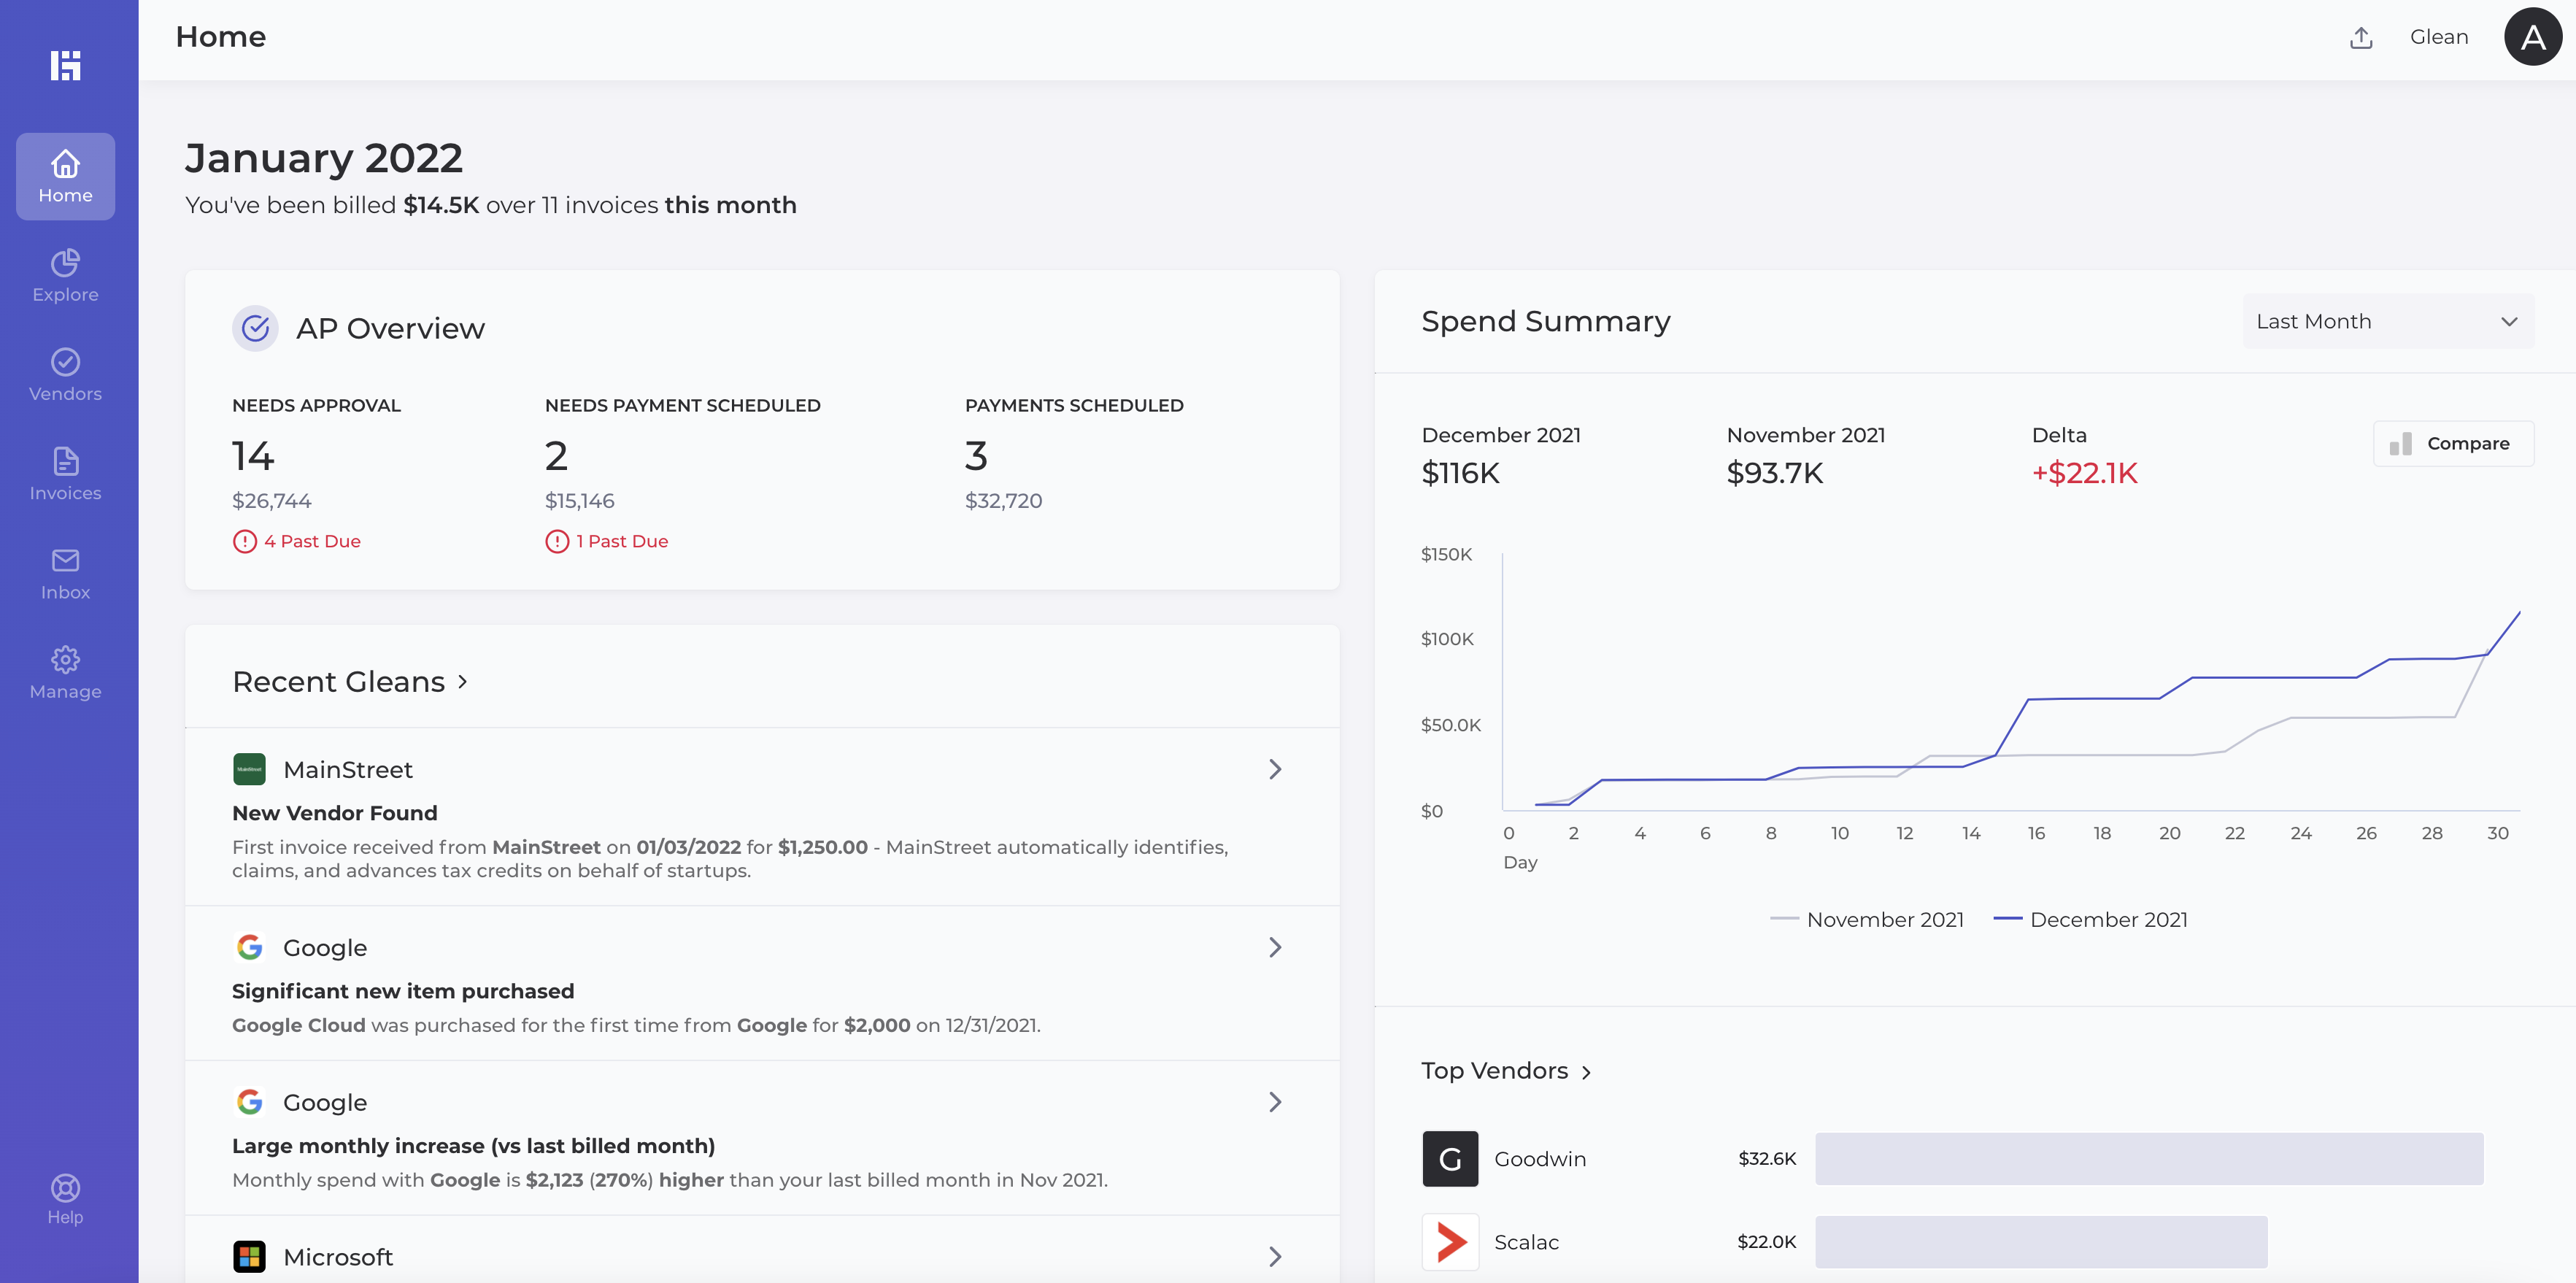Image resolution: width=2576 pixels, height=1283 pixels.
Task: Expand the Top Vendors list
Action: 1507,1070
